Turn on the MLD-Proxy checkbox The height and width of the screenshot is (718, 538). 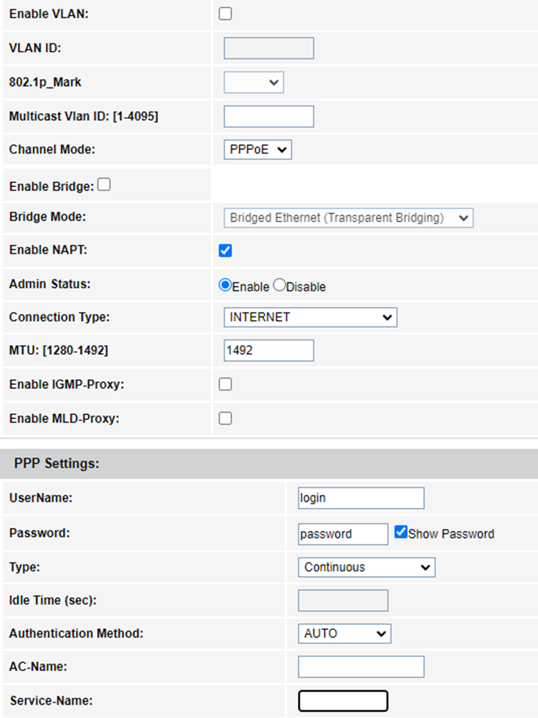click(x=225, y=418)
